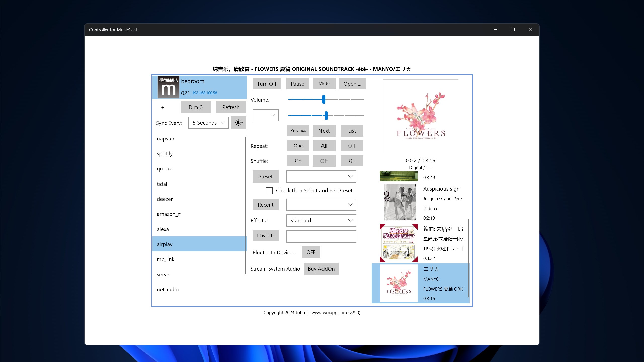Screen dimensions: 644x362
Task: Expand the Effects standard dropdown
Action: pyautogui.click(x=321, y=221)
